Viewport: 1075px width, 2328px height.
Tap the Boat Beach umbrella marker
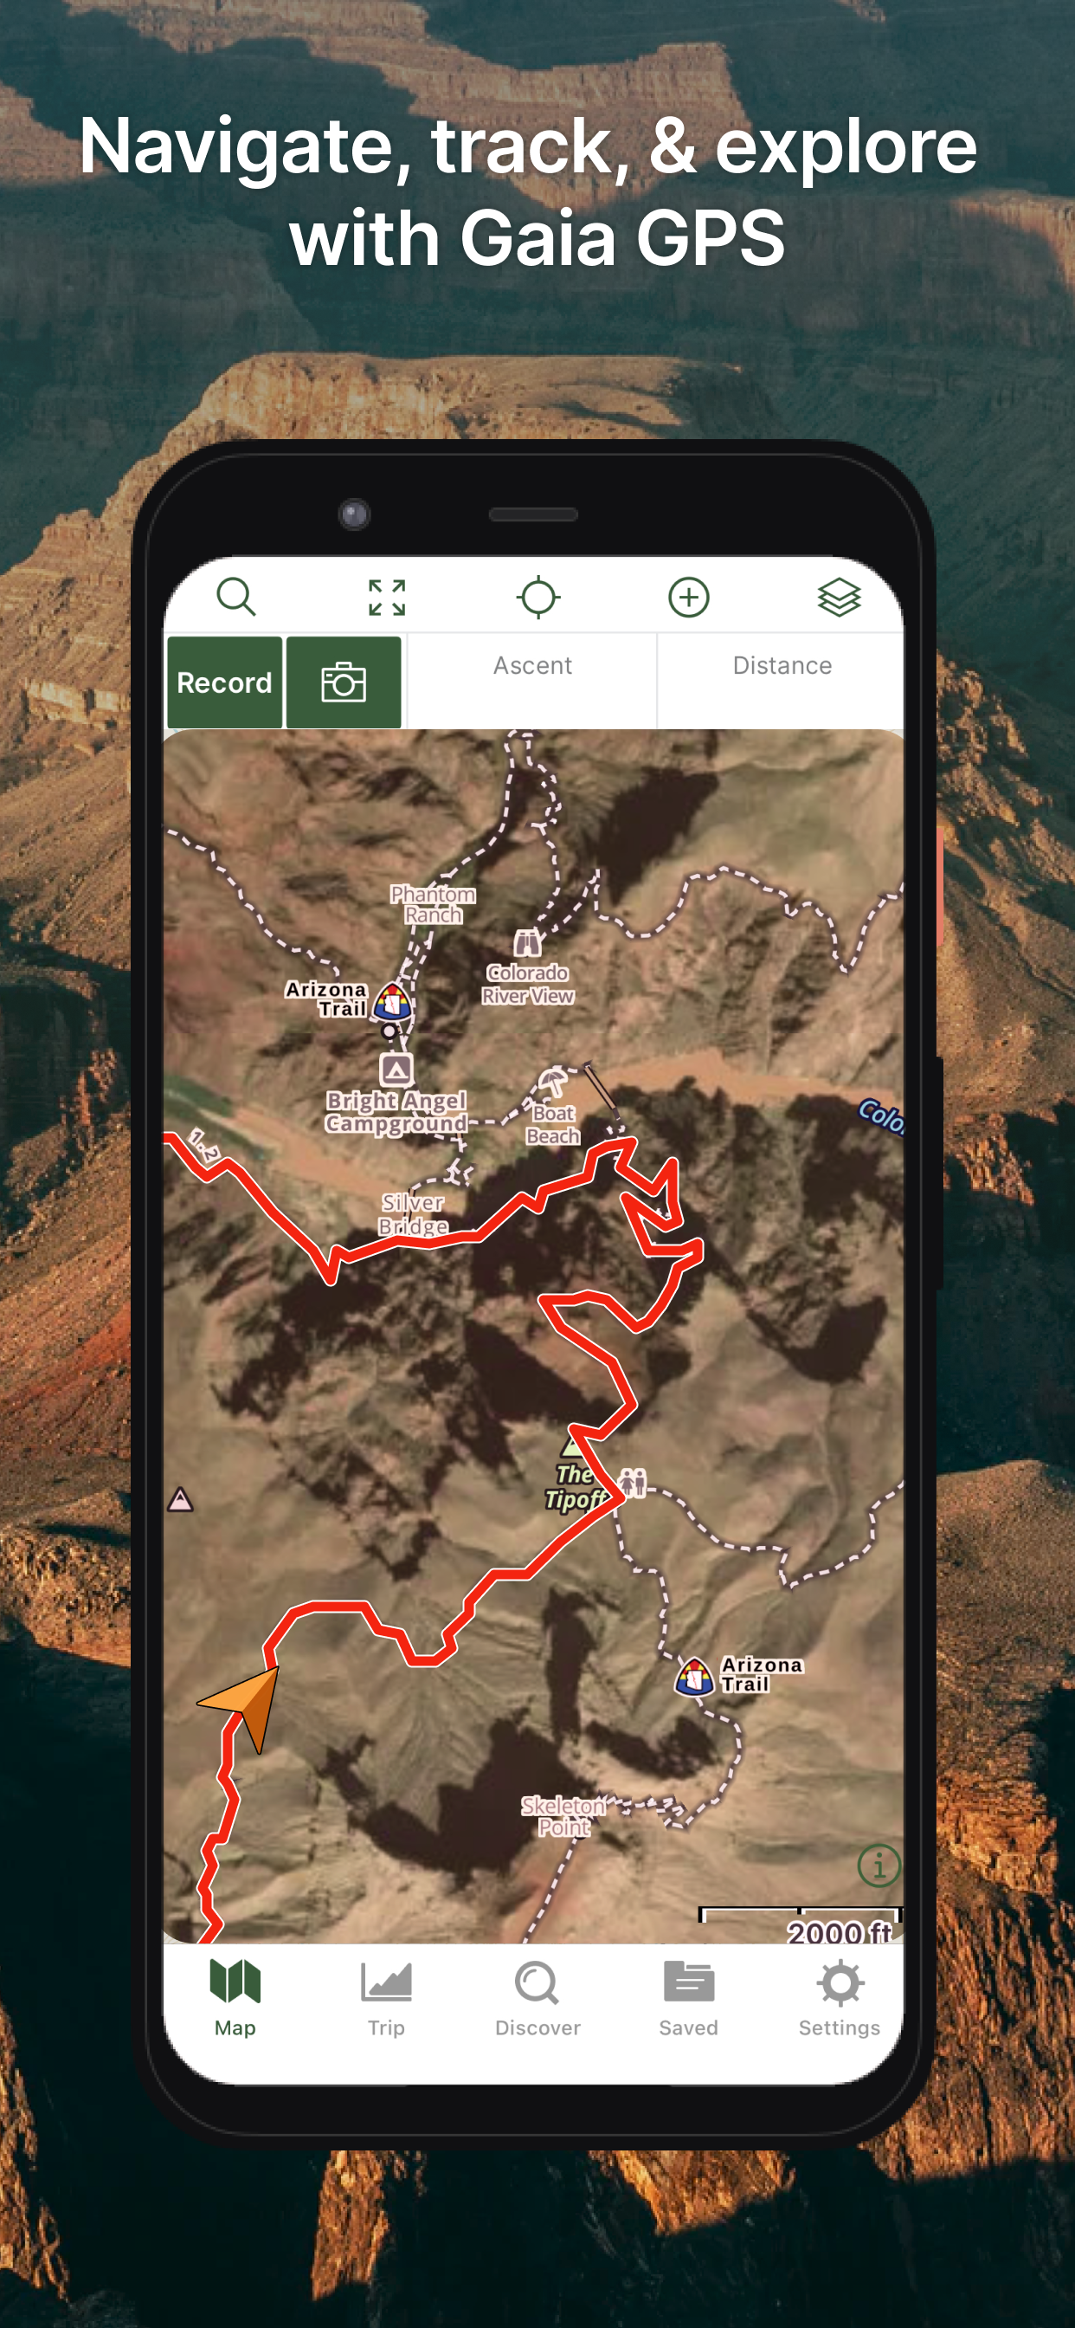pyautogui.click(x=552, y=1082)
